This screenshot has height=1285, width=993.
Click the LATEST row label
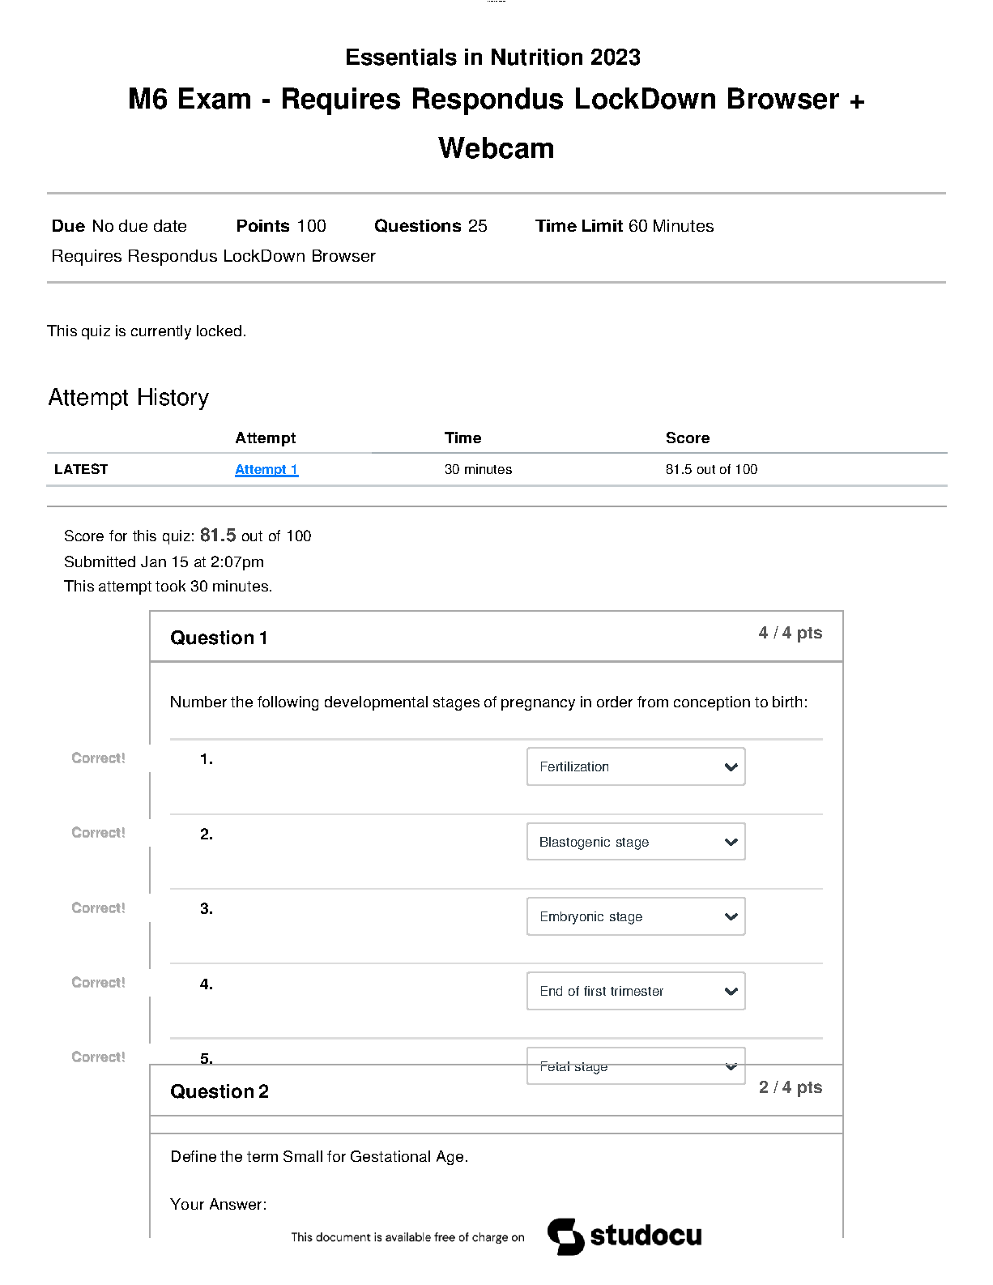[x=81, y=469]
